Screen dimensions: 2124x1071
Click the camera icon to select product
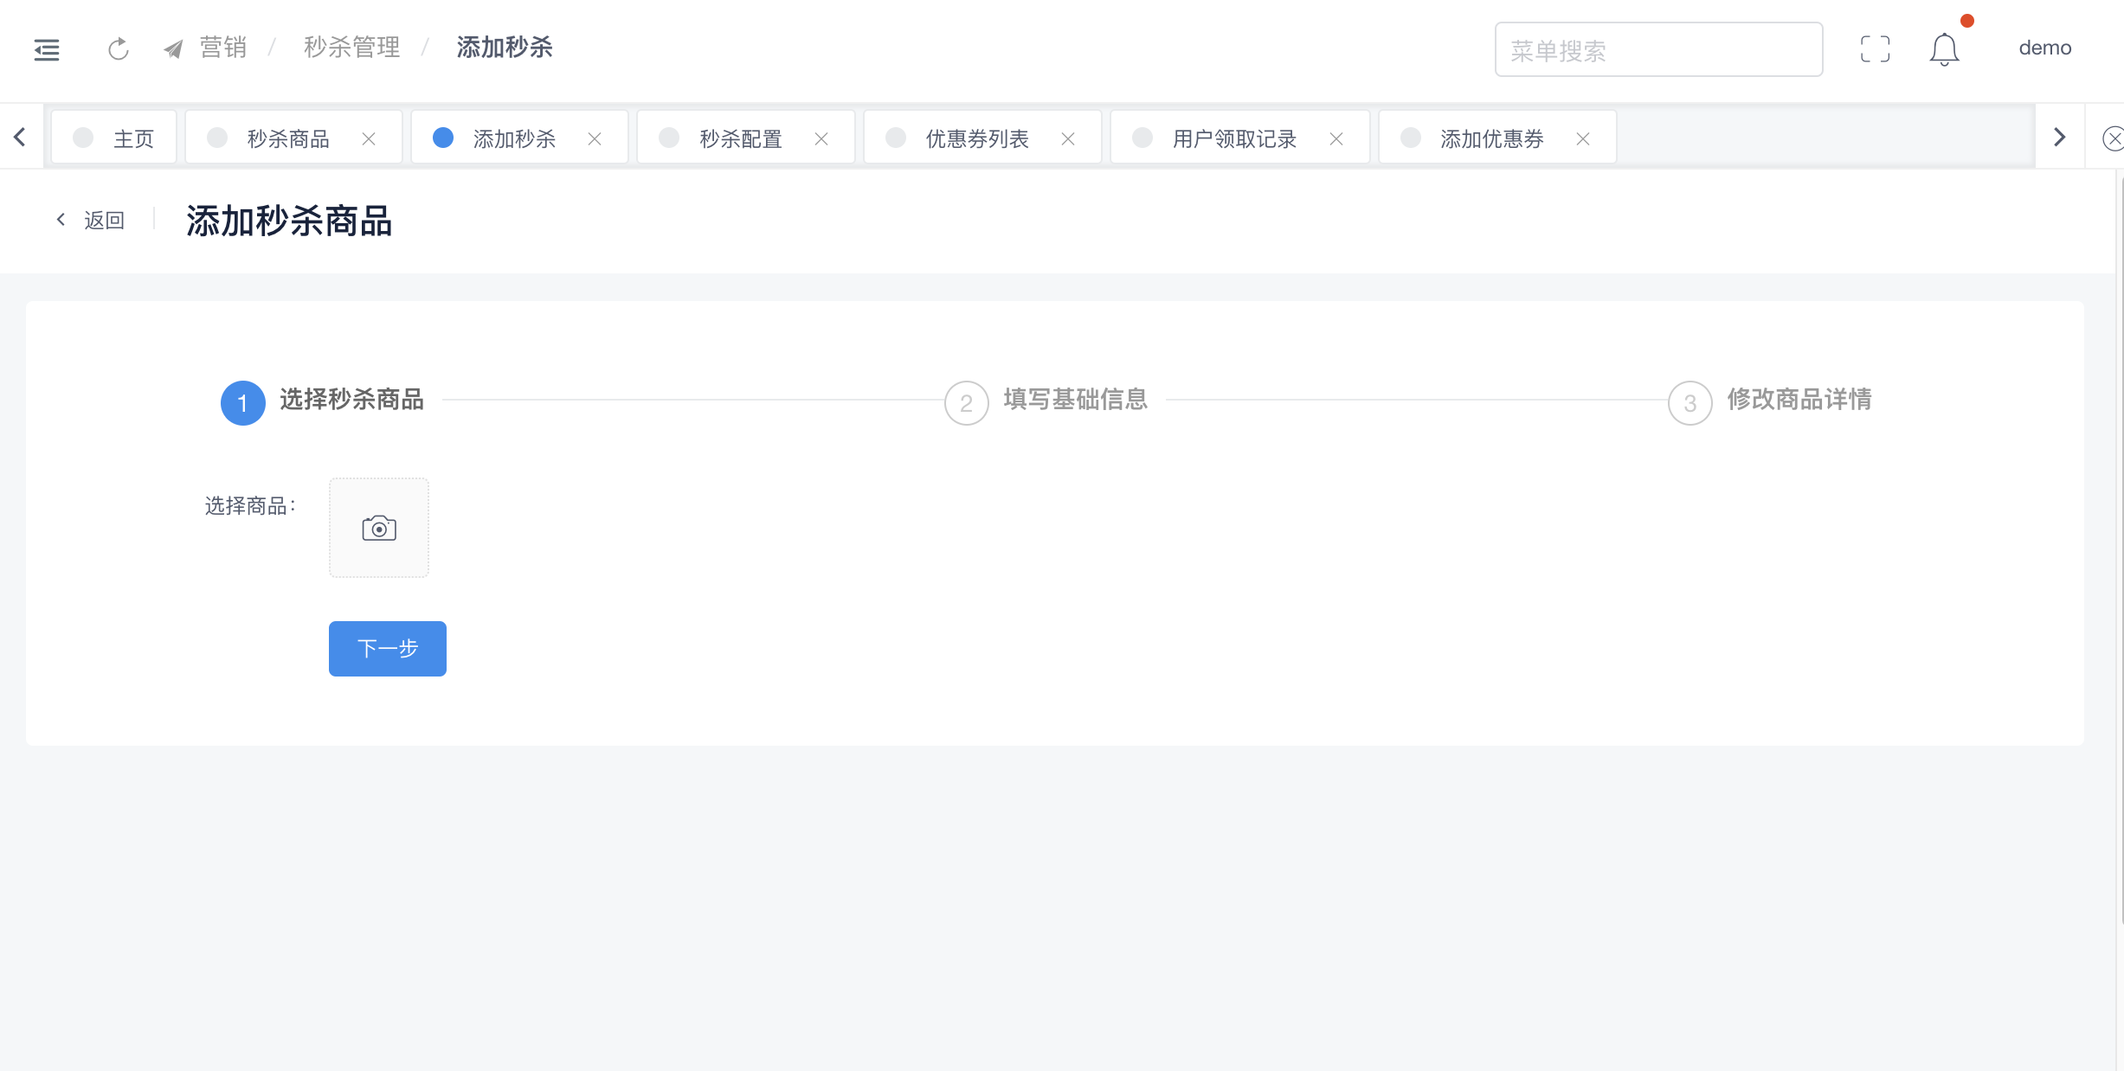point(379,528)
